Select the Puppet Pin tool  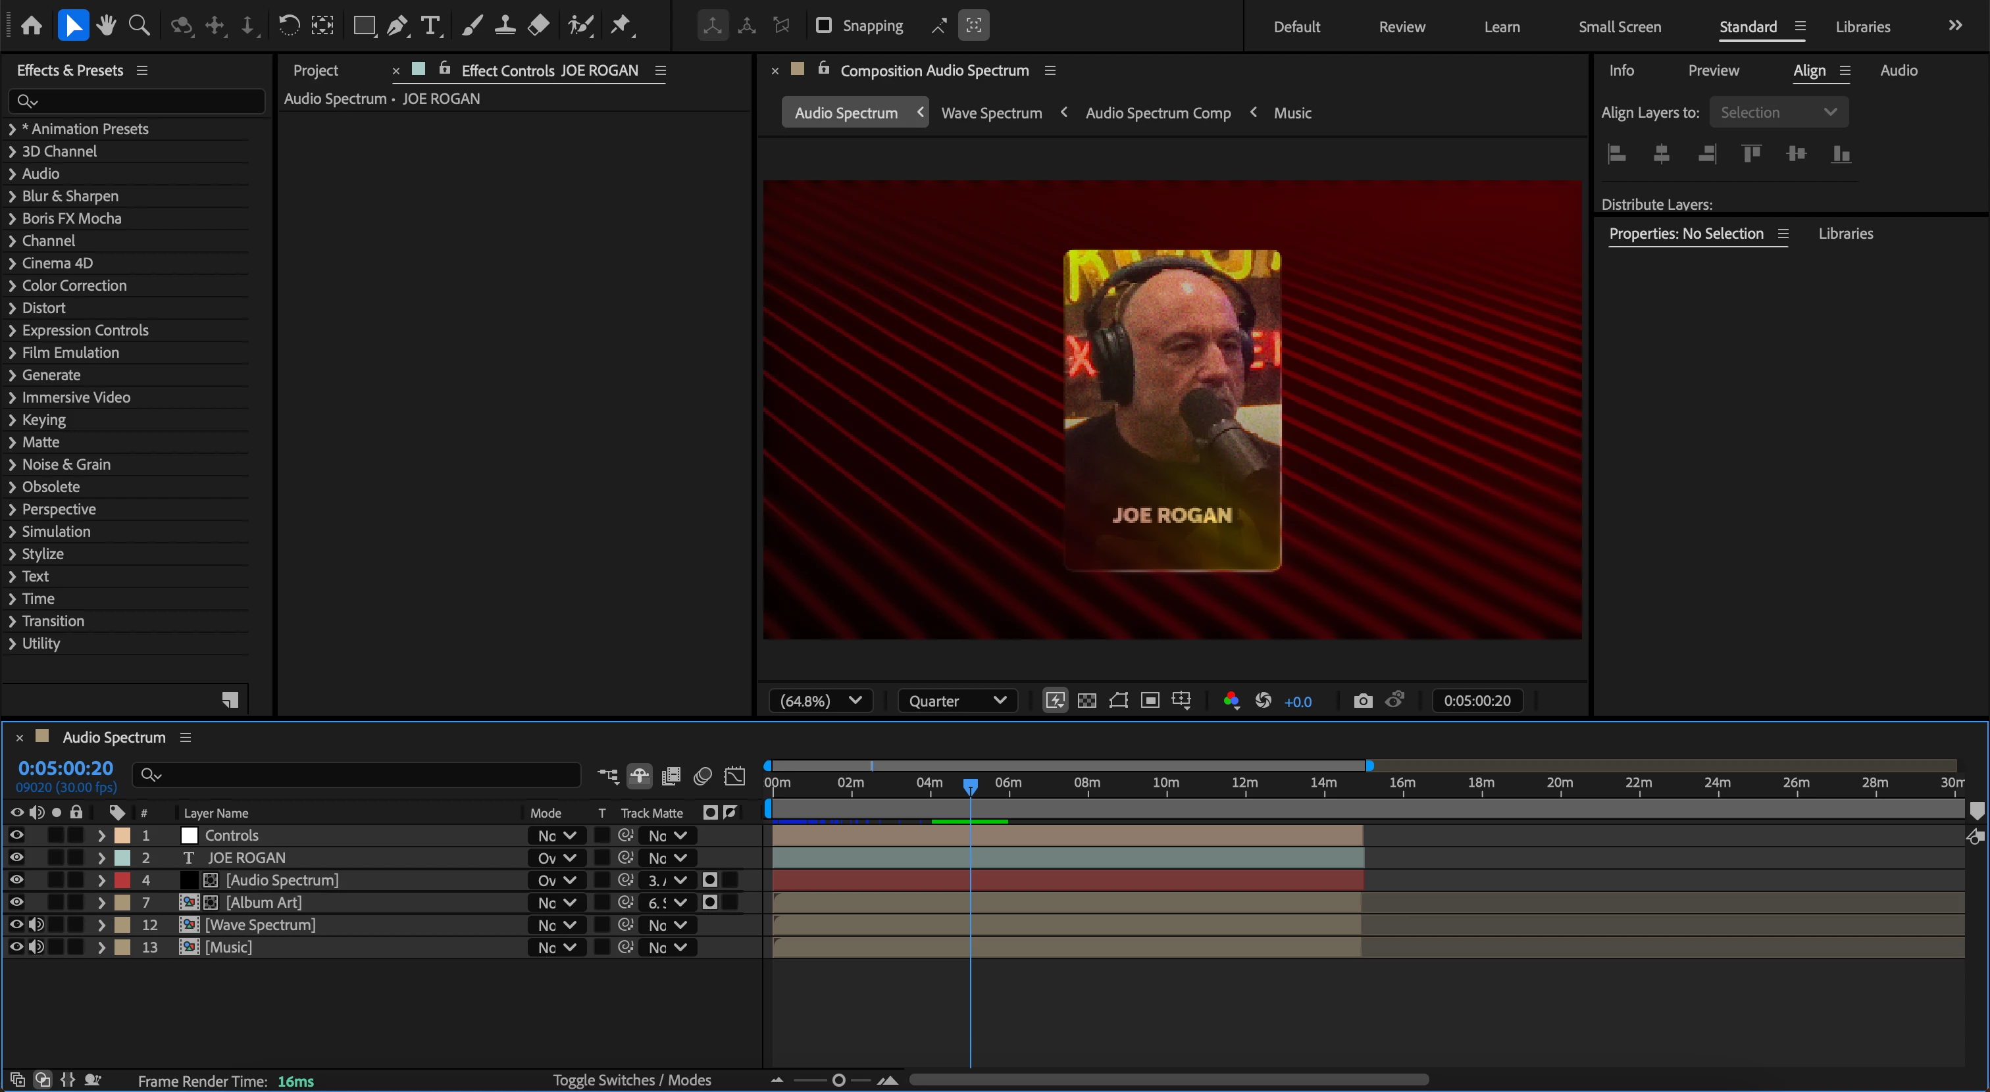(x=621, y=26)
